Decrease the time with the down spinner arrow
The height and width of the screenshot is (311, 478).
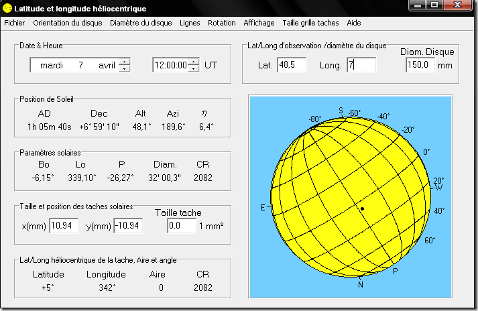click(x=194, y=68)
